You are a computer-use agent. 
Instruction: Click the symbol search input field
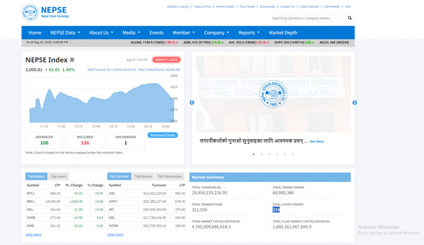coord(308,18)
